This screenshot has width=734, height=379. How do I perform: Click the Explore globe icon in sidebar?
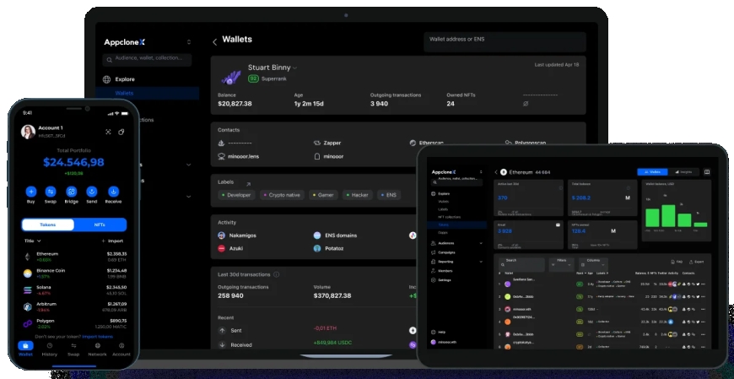107,79
